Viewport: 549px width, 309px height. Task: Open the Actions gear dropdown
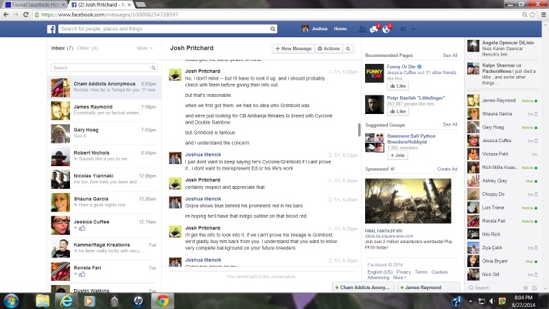point(329,49)
